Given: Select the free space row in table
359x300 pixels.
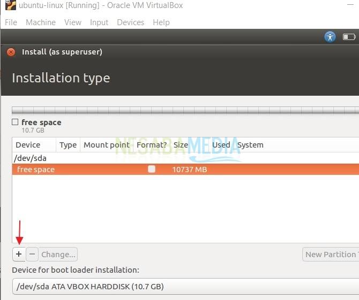Looking at the screenshot, I should [185, 170].
